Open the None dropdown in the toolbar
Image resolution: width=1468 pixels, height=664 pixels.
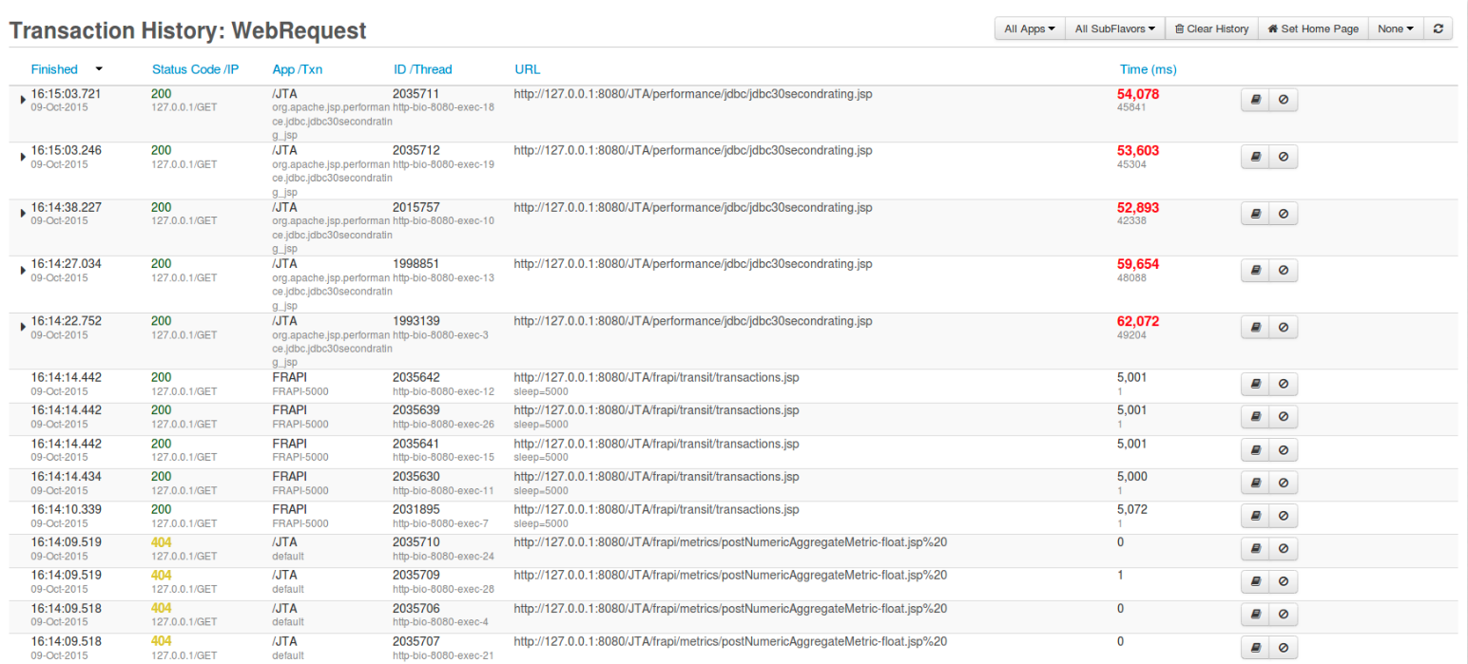click(x=1395, y=28)
